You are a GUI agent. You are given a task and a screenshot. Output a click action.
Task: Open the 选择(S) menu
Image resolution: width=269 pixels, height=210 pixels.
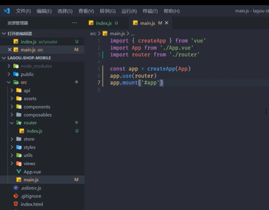[x=65, y=11]
